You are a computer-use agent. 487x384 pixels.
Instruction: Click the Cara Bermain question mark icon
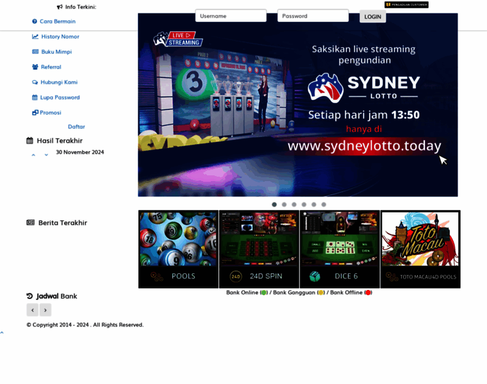pos(35,21)
